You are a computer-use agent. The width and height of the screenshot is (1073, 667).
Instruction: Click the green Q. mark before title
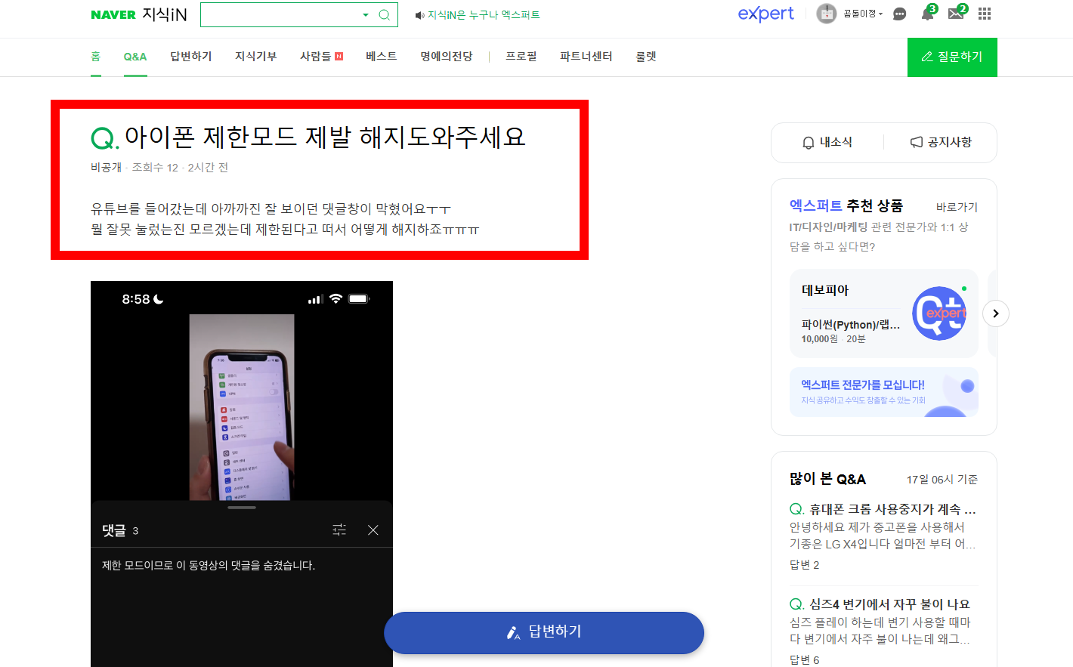tap(105, 138)
